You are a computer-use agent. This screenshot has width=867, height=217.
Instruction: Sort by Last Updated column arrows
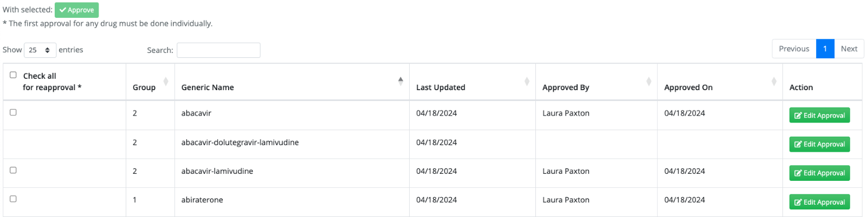pyautogui.click(x=527, y=82)
